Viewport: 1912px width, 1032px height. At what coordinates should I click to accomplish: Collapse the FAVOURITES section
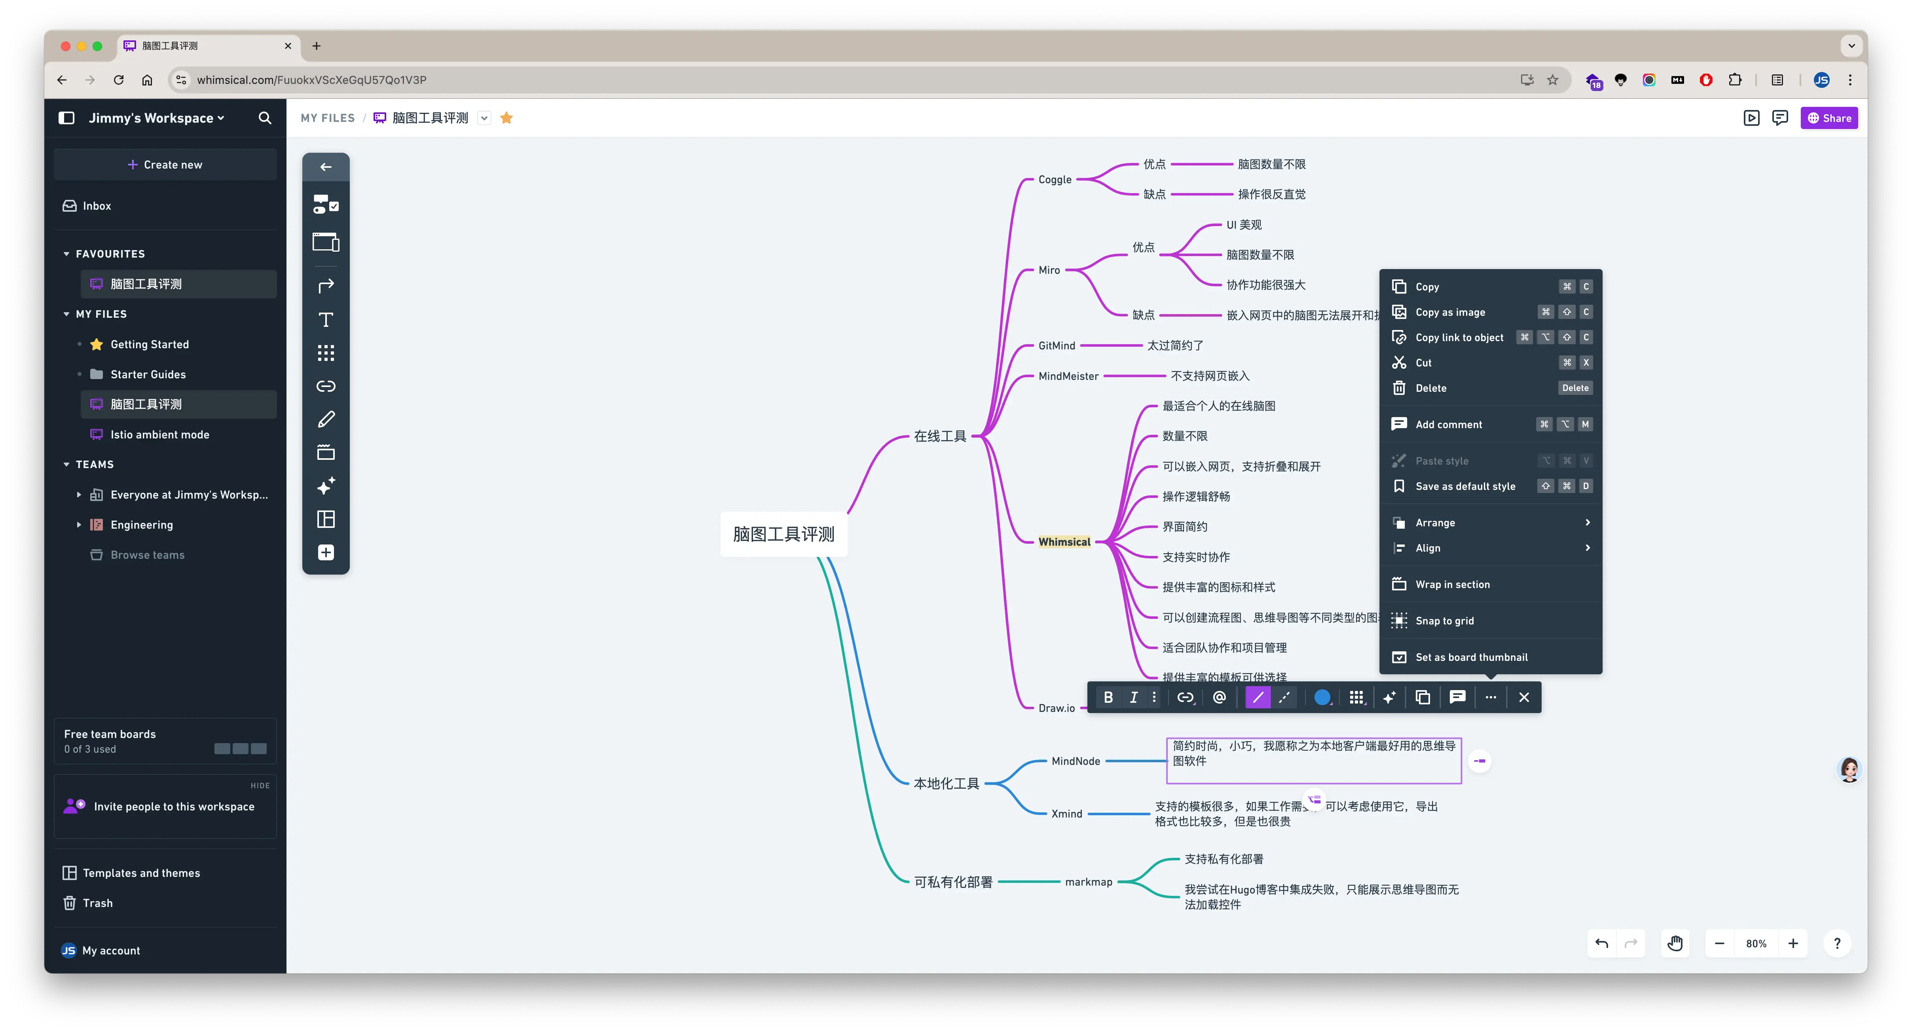click(x=66, y=254)
